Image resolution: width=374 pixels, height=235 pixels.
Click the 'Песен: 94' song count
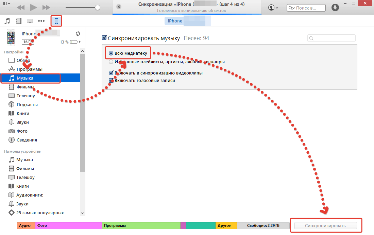pos(196,38)
